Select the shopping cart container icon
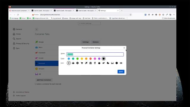 82,63
